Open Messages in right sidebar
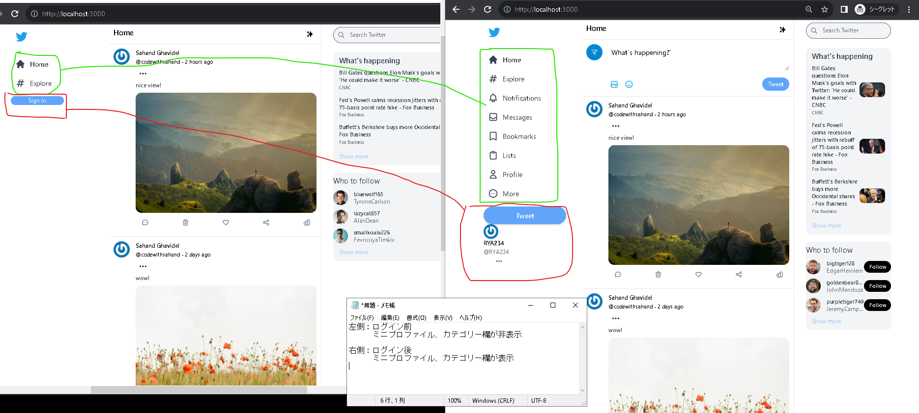Viewport: 919px width, 413px height. pos(511,117)
